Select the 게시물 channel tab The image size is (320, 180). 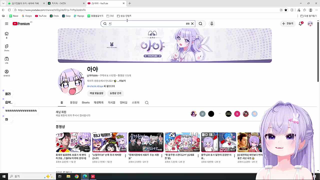coord(111,102)
